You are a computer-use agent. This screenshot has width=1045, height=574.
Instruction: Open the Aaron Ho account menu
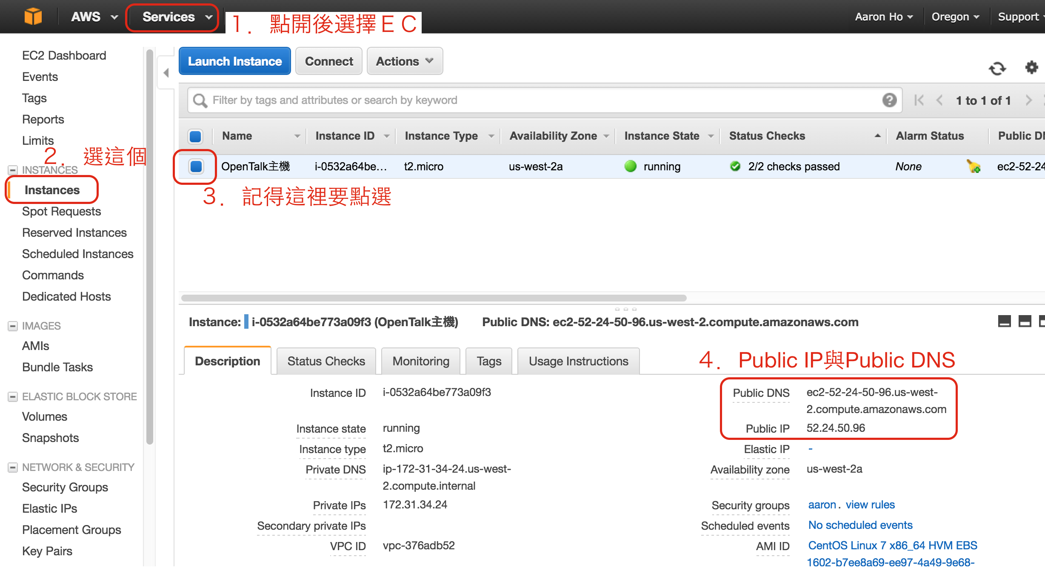(884, 17)
